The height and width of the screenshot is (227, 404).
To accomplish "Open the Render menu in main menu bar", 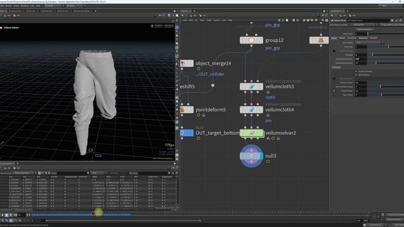I will pos(8,6).
